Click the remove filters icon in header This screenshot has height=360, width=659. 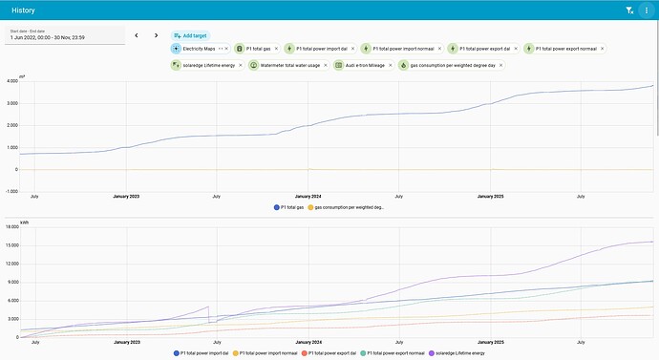click(x=629, y=11)
